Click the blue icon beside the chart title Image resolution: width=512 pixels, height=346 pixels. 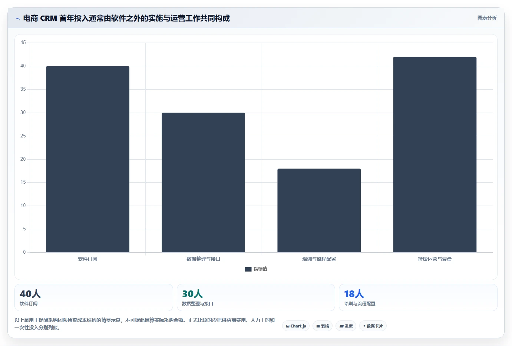pyautogui.click(x=17, y=19)
